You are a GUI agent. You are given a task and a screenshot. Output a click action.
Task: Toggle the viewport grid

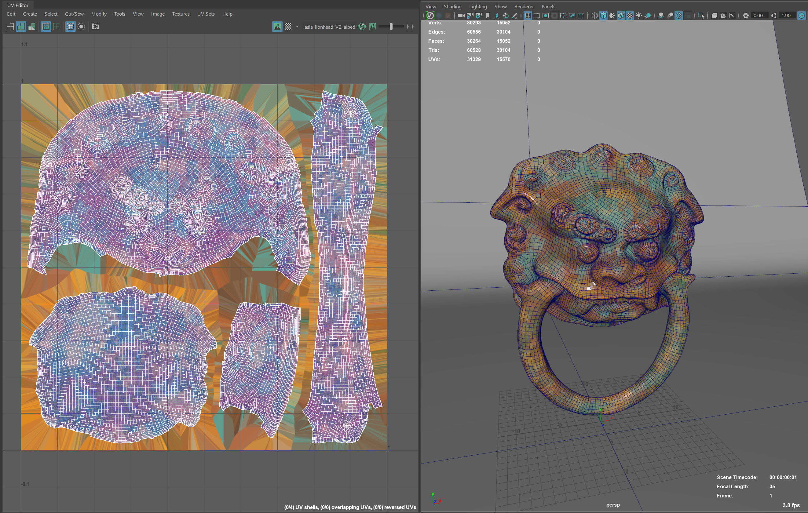tap(528, 16)
